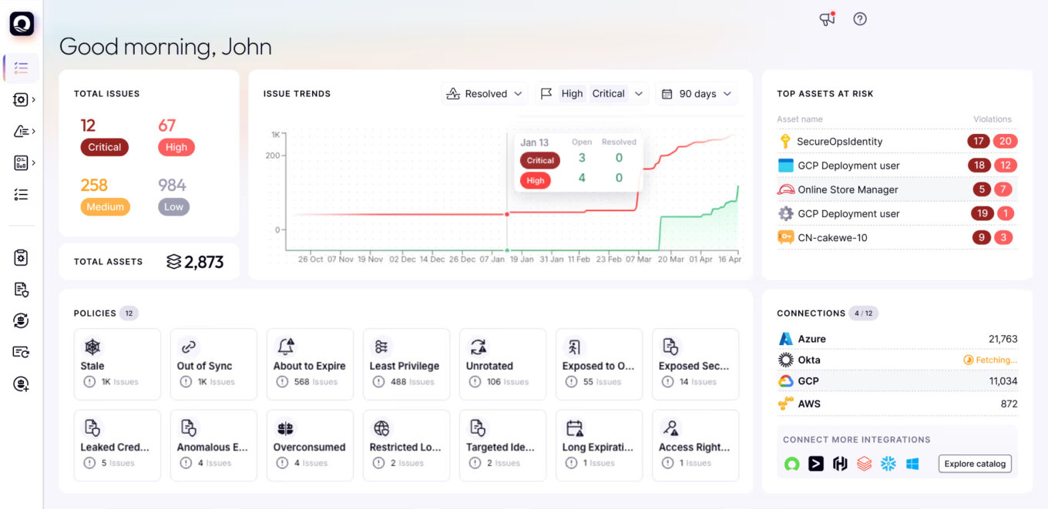Open the Anomalous E... policy card
The width and height of the screenshot is (1048, 509).
click(213, 446)
